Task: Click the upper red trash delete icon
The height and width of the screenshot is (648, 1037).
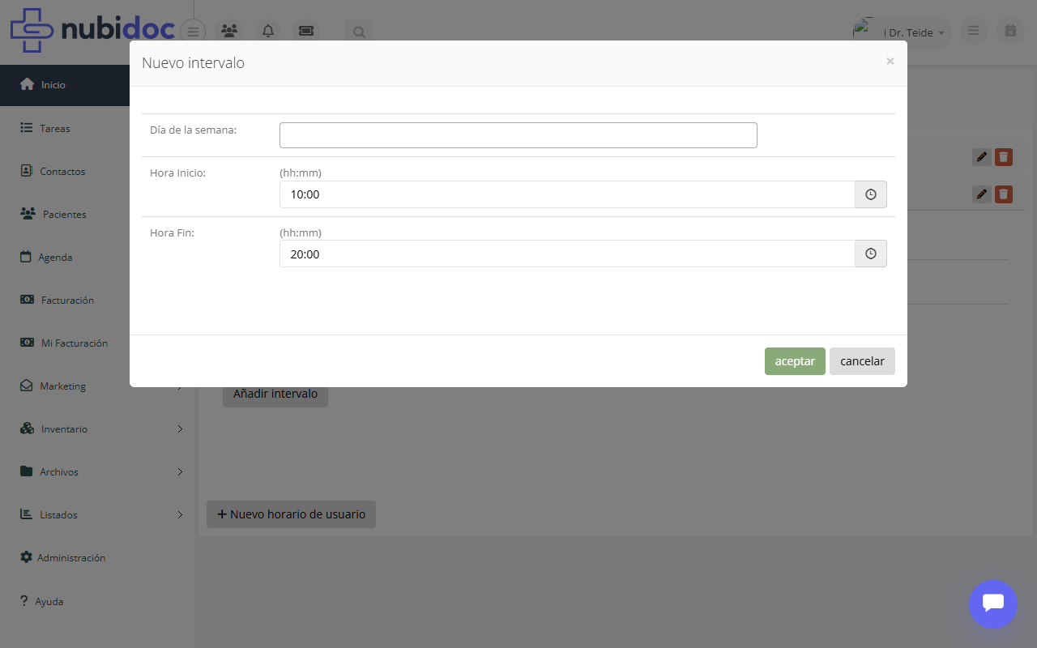Action: [1004, 157]
